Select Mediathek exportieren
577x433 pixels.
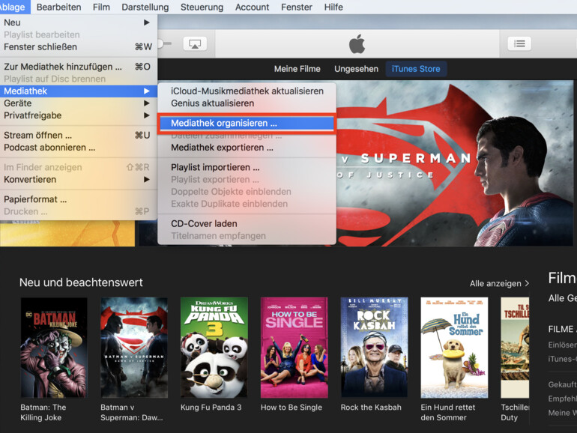click(x=247, y=147)
